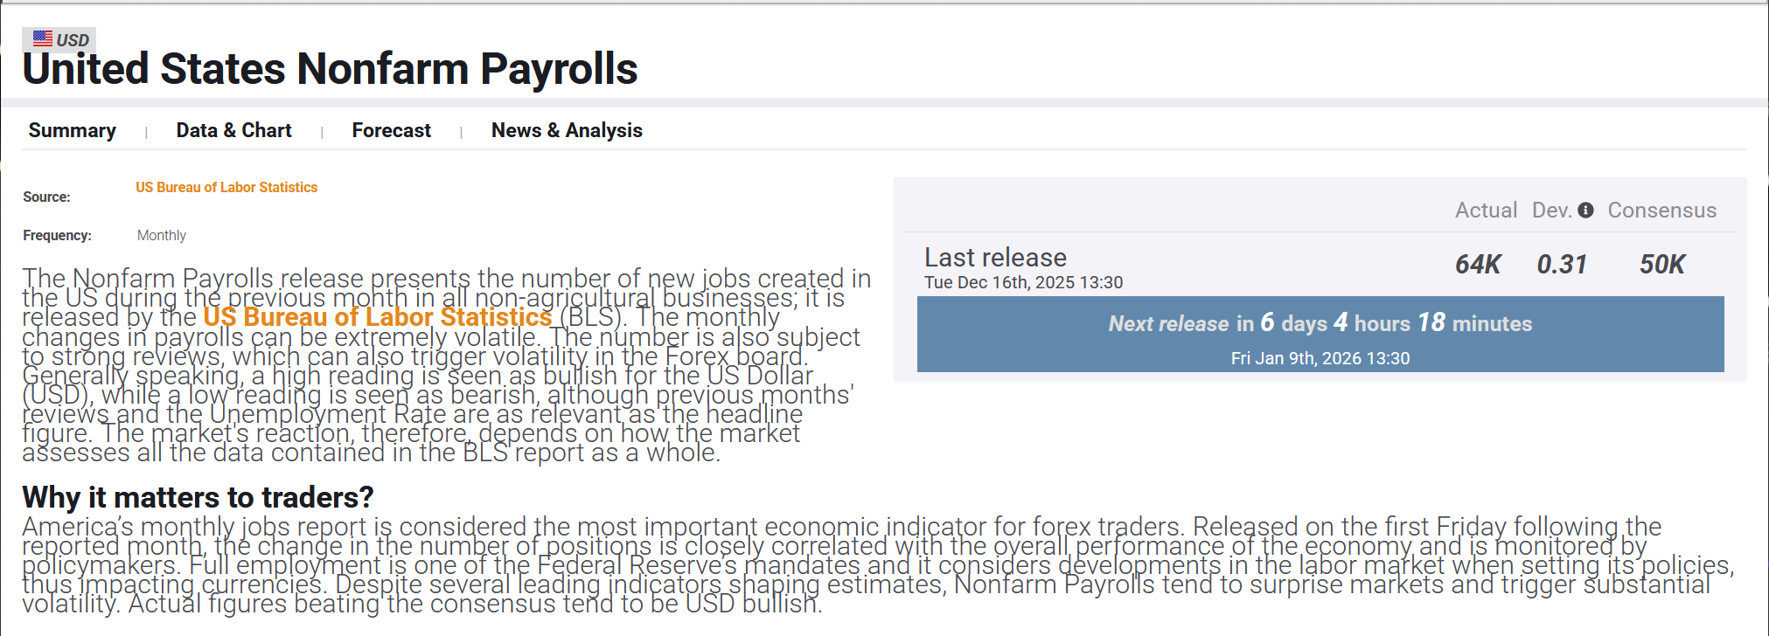Open the Forecast tab
This screenshot has height=636, width=1769.
coord(392,130)
